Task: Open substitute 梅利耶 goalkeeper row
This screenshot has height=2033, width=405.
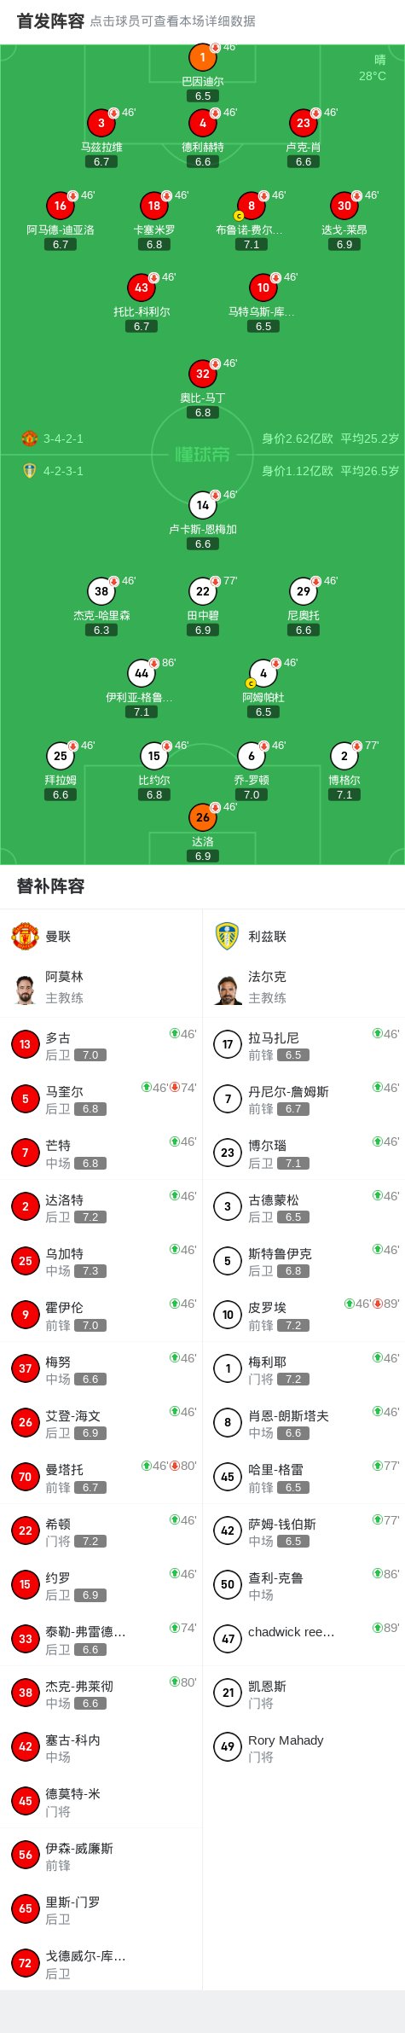Action: (304, 1368)
